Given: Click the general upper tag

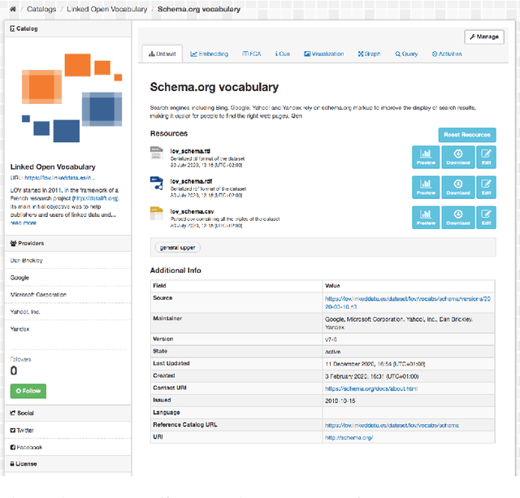Looking at the screenshot, I should (176, 247).
